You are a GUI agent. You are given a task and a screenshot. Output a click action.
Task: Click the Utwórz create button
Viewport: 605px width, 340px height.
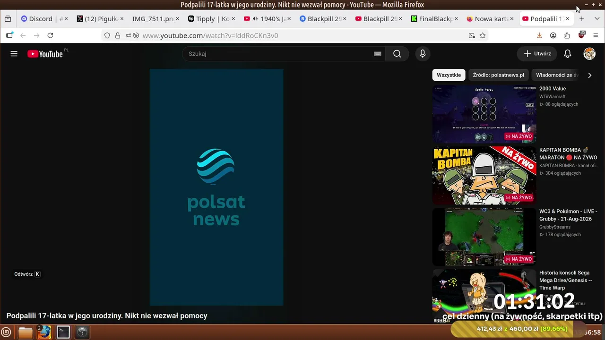(537, 54)
